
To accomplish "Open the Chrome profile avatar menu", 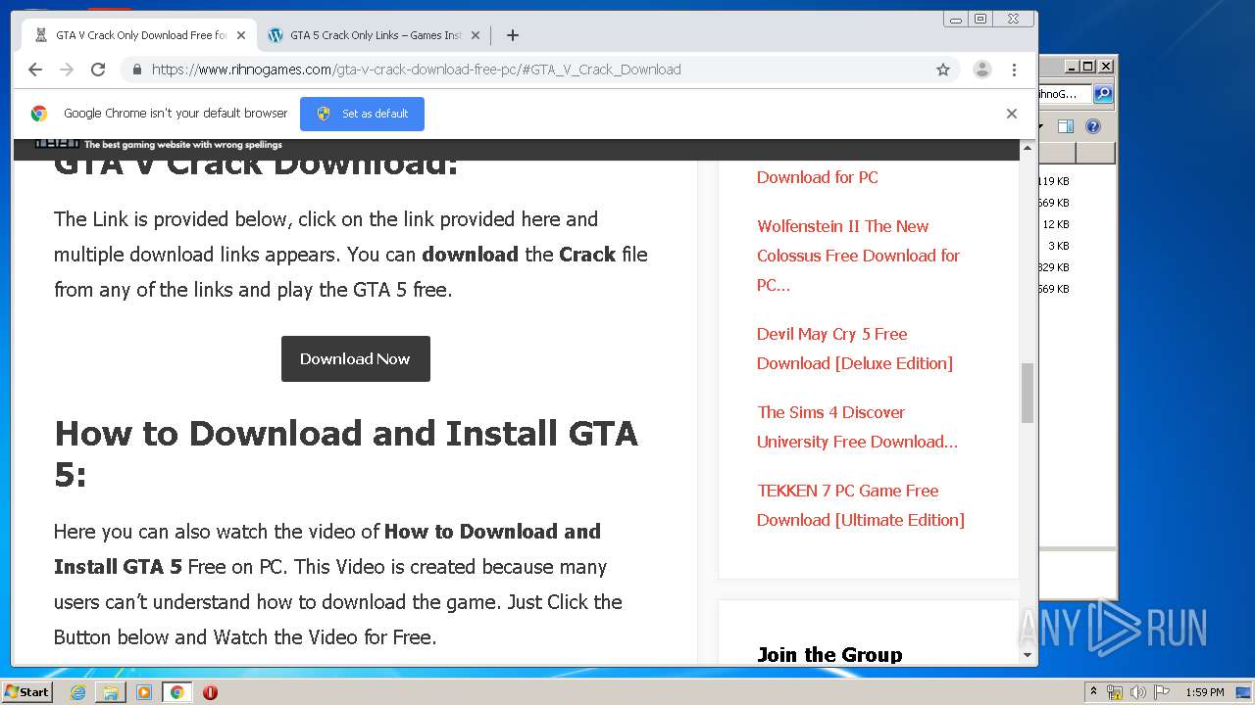I will tap(981, 70).
